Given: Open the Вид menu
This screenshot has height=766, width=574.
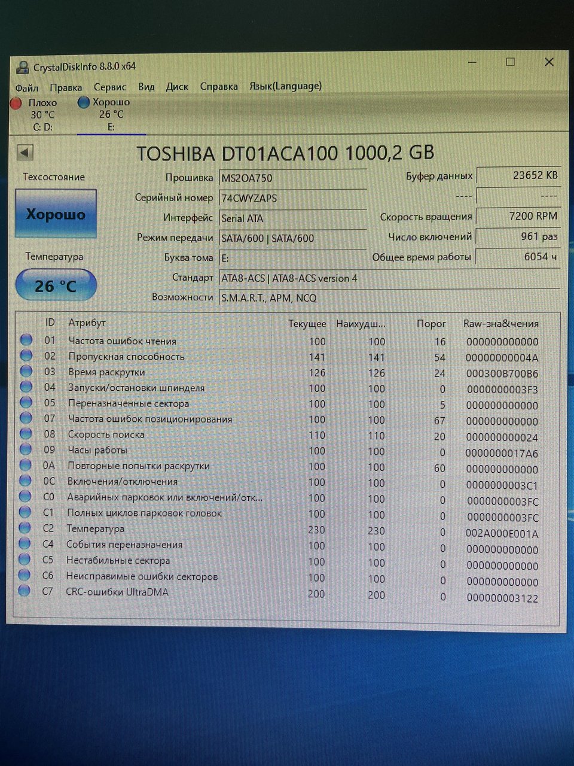Looking at the screenshot, I should [146, 87].
